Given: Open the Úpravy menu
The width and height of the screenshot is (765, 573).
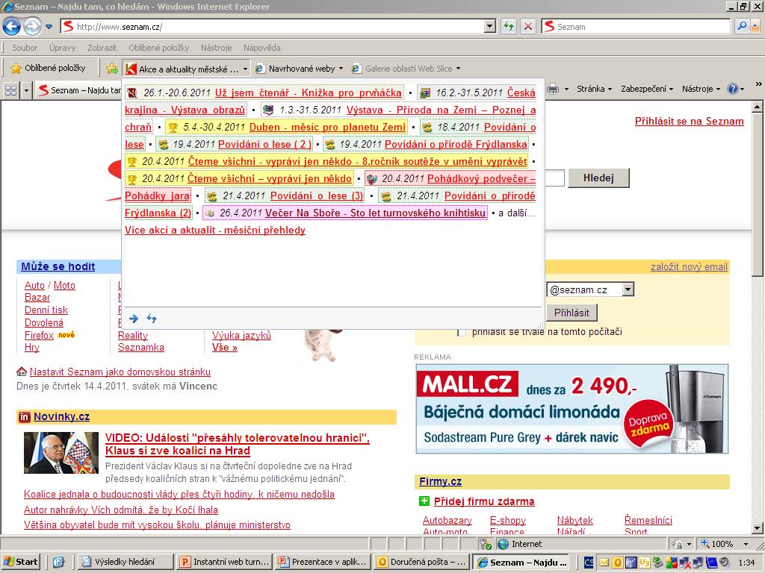Looking at the screenshot, I should [x=63, y=48].
